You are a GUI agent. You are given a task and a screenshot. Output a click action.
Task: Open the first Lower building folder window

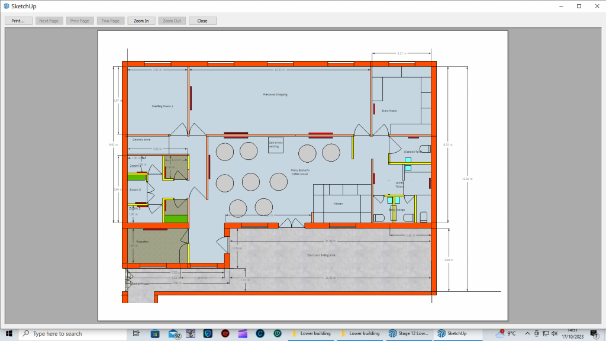pos(312,333)
